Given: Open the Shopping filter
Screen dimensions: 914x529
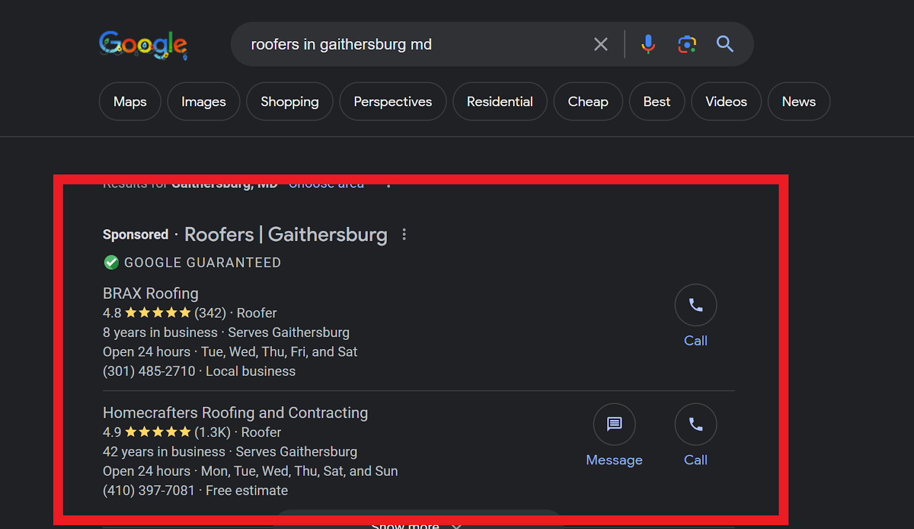Looking at the screenshot, I should pos(290,102).
